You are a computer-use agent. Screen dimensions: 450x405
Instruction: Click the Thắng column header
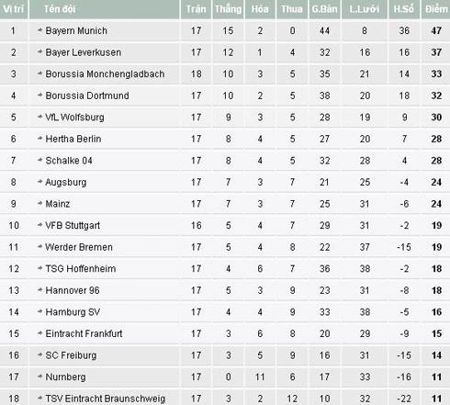tap(228, 9)
